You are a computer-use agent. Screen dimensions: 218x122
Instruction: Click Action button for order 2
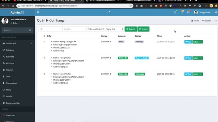196,74
